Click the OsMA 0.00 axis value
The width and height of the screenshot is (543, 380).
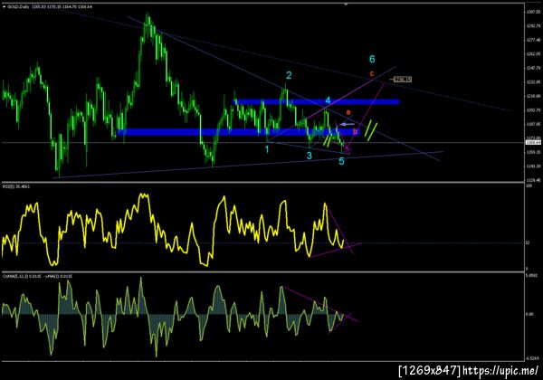pyautogui.click(x=529, y=314)
